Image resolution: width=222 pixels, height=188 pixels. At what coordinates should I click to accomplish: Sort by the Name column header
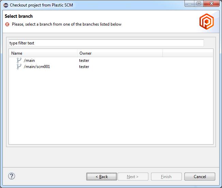pyautogui.click(x=43, y=53)
